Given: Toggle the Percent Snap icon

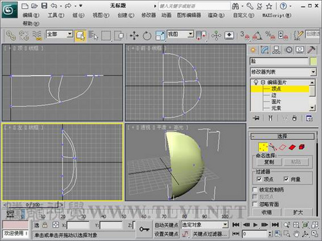Looking at the screenshot, I should 270,35.
